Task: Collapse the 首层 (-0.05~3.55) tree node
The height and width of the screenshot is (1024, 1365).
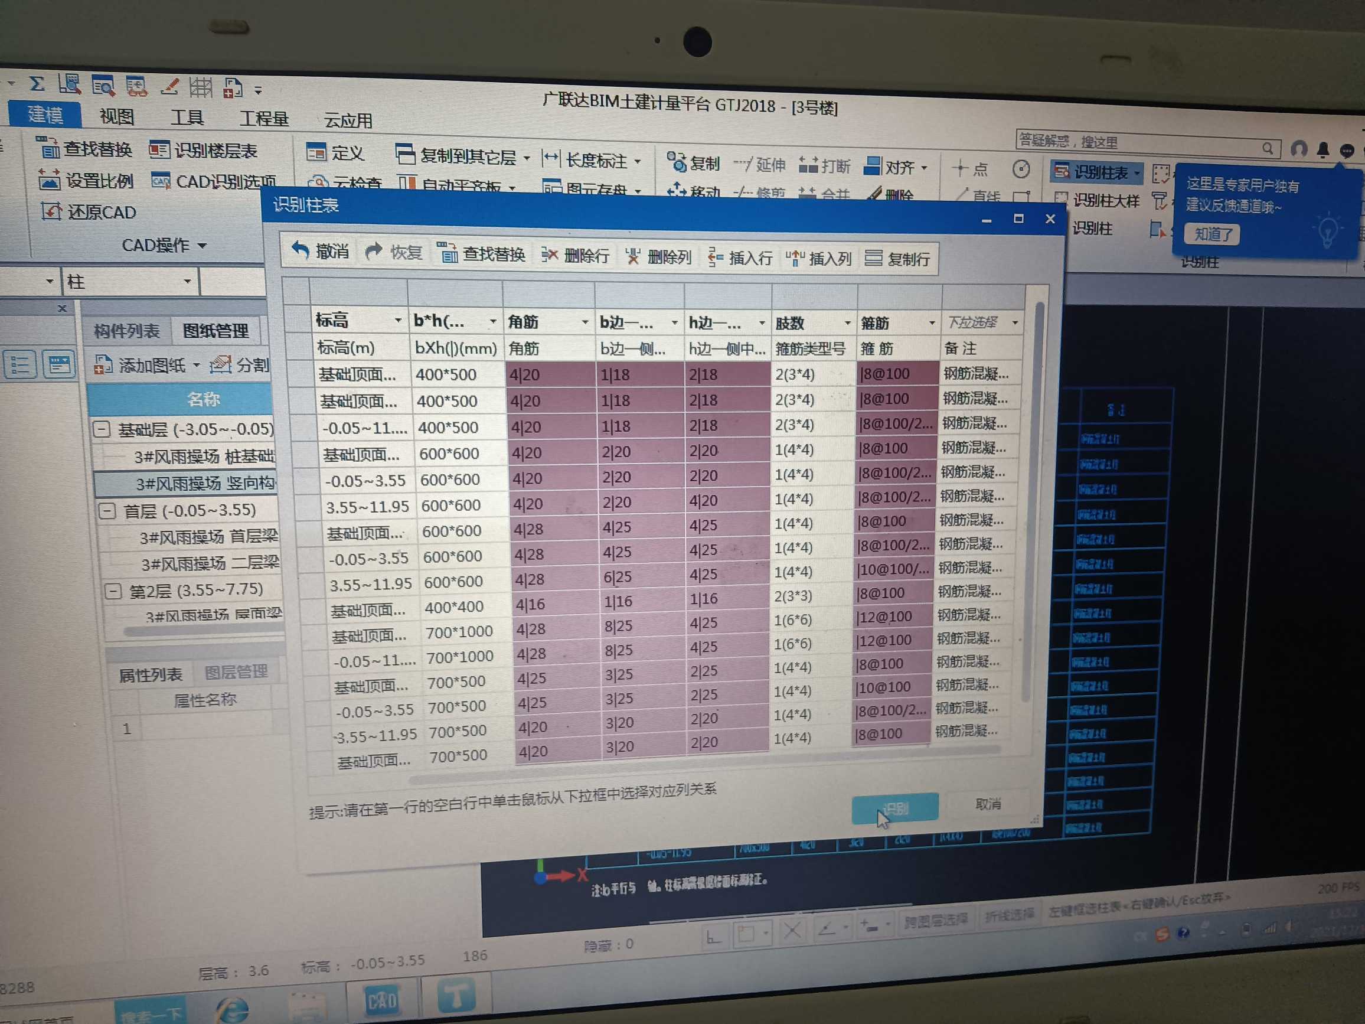Action: [x=107, y=510]
